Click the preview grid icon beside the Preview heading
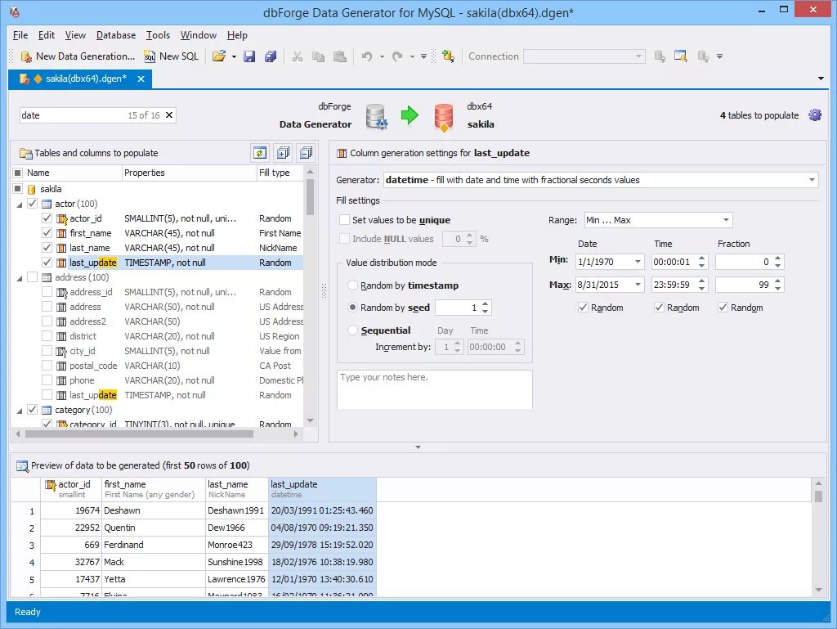The height and width of the screenshot is (629, 837). point(22,465)
